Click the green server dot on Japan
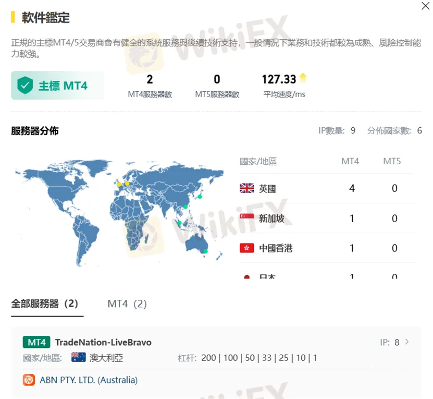 tap(200, 197)
